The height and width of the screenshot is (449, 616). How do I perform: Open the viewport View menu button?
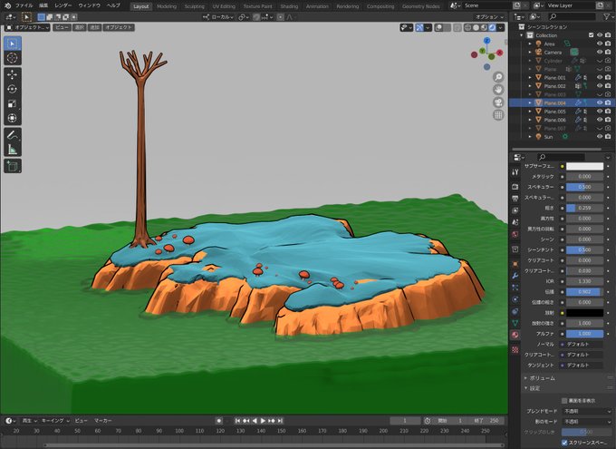tap(62, 27)
